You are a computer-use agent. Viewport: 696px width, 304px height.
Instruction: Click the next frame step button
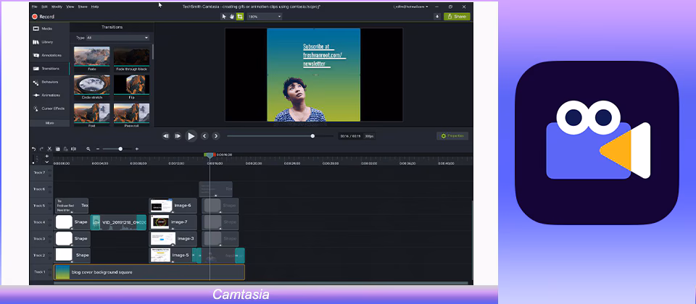click(x=178, y=136)
